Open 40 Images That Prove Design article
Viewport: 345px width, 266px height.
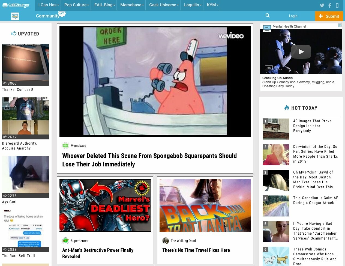click(312, 126)
